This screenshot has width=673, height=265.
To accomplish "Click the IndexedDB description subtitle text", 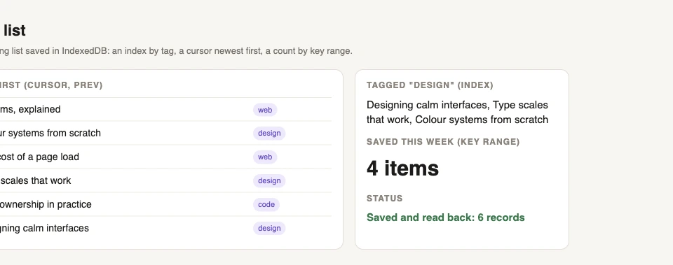I will coord(176,51).
